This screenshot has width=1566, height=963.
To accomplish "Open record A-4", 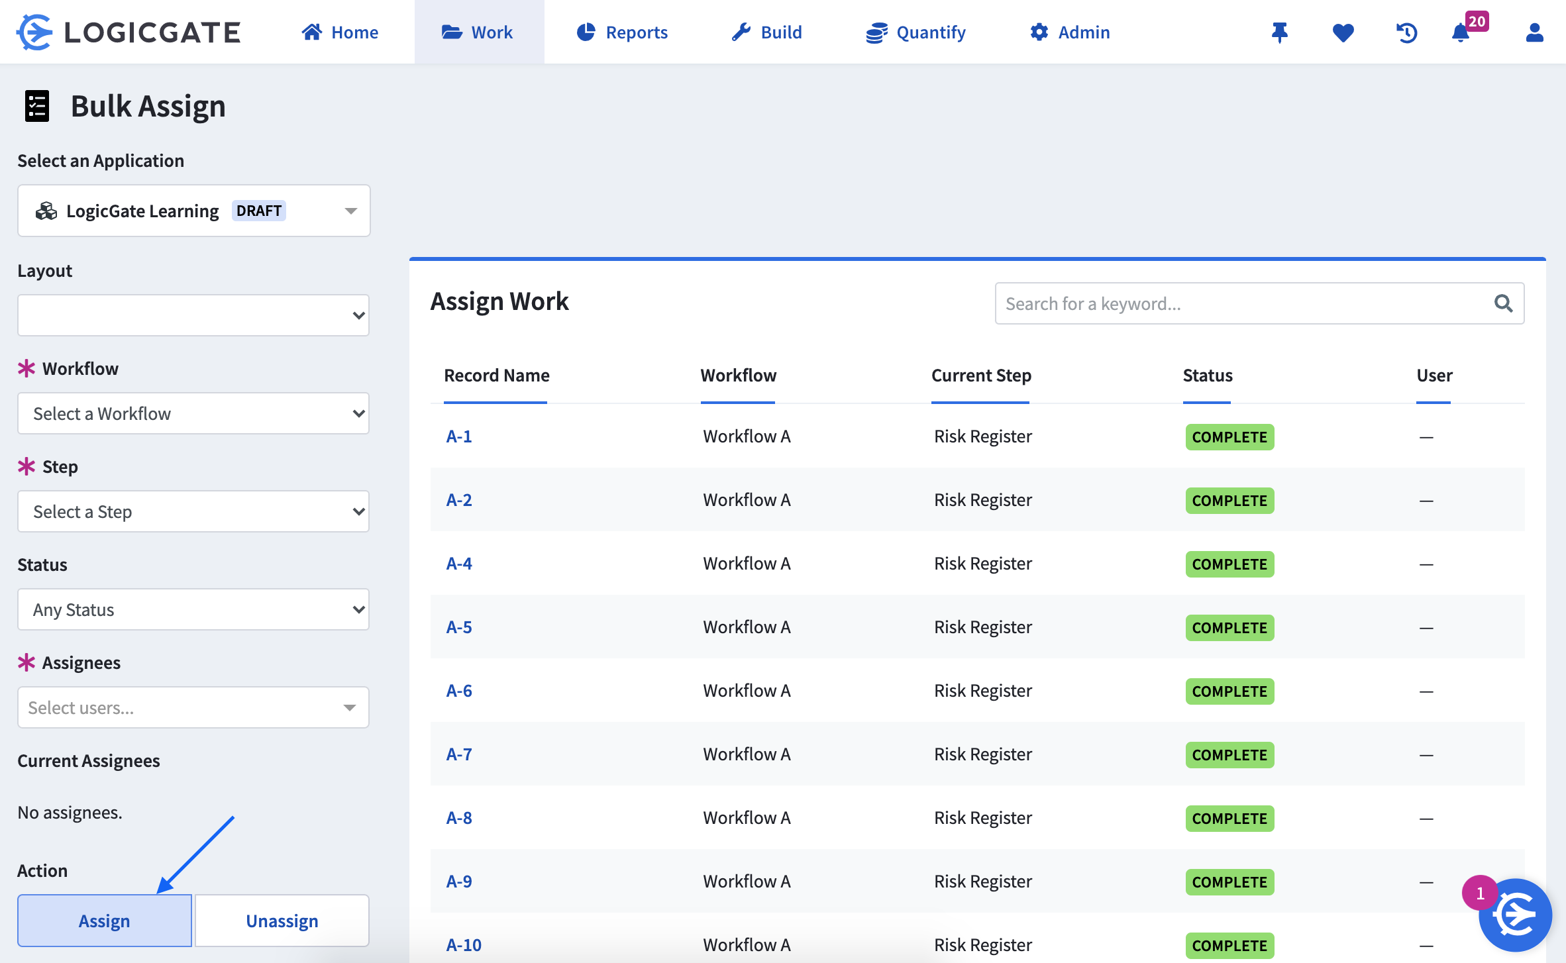I will pyautogui.click(x=459, y=564).
